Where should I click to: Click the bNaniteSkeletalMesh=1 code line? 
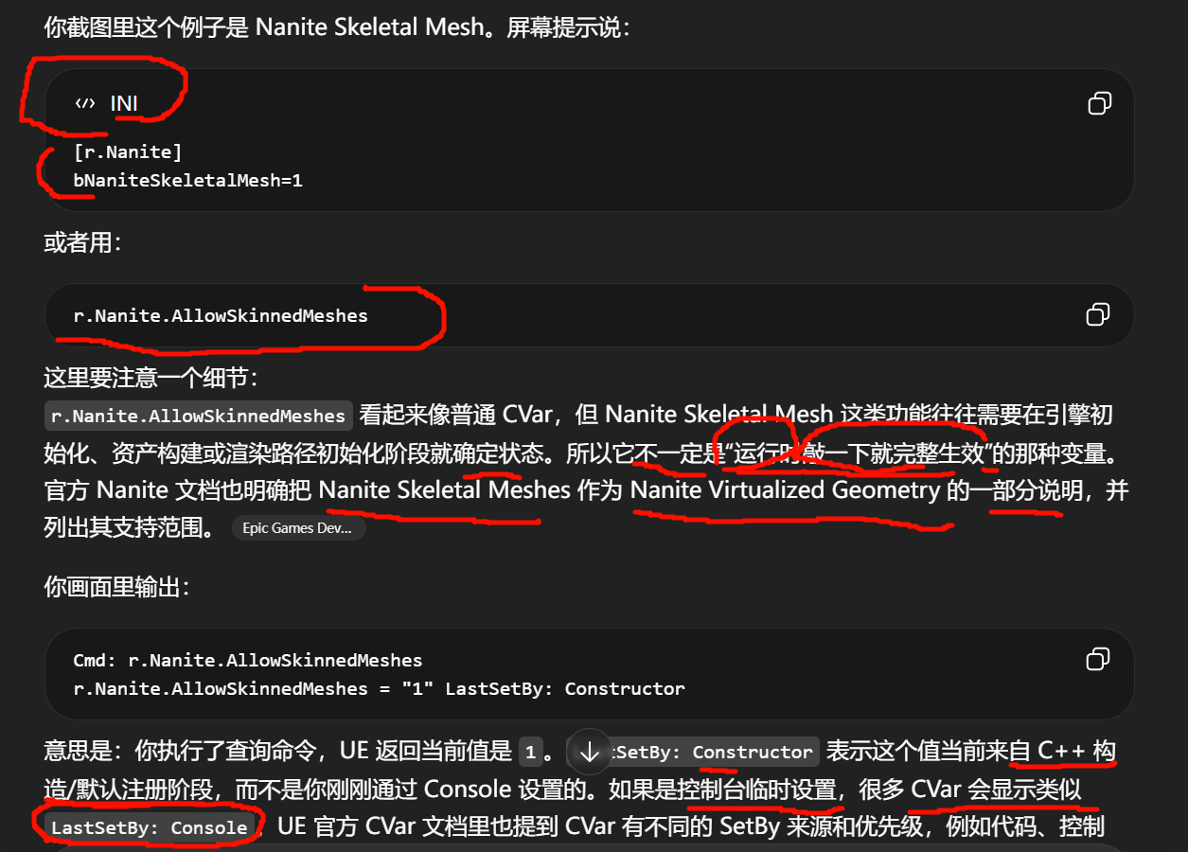(188, 179)
